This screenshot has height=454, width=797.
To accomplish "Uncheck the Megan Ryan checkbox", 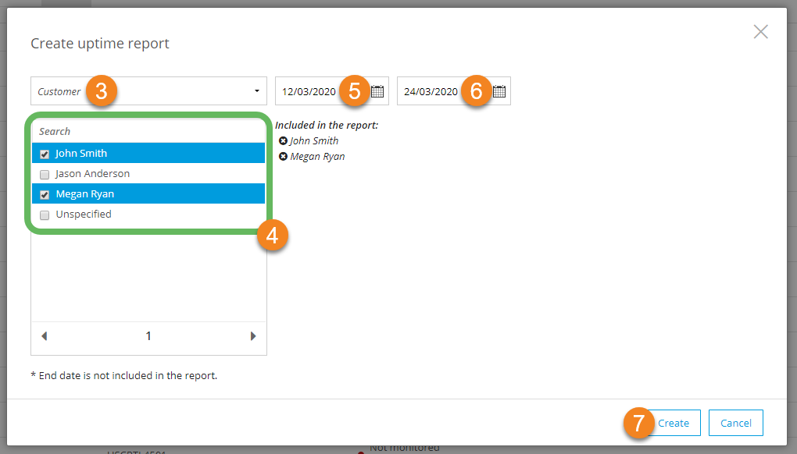I will pos(45,195).
